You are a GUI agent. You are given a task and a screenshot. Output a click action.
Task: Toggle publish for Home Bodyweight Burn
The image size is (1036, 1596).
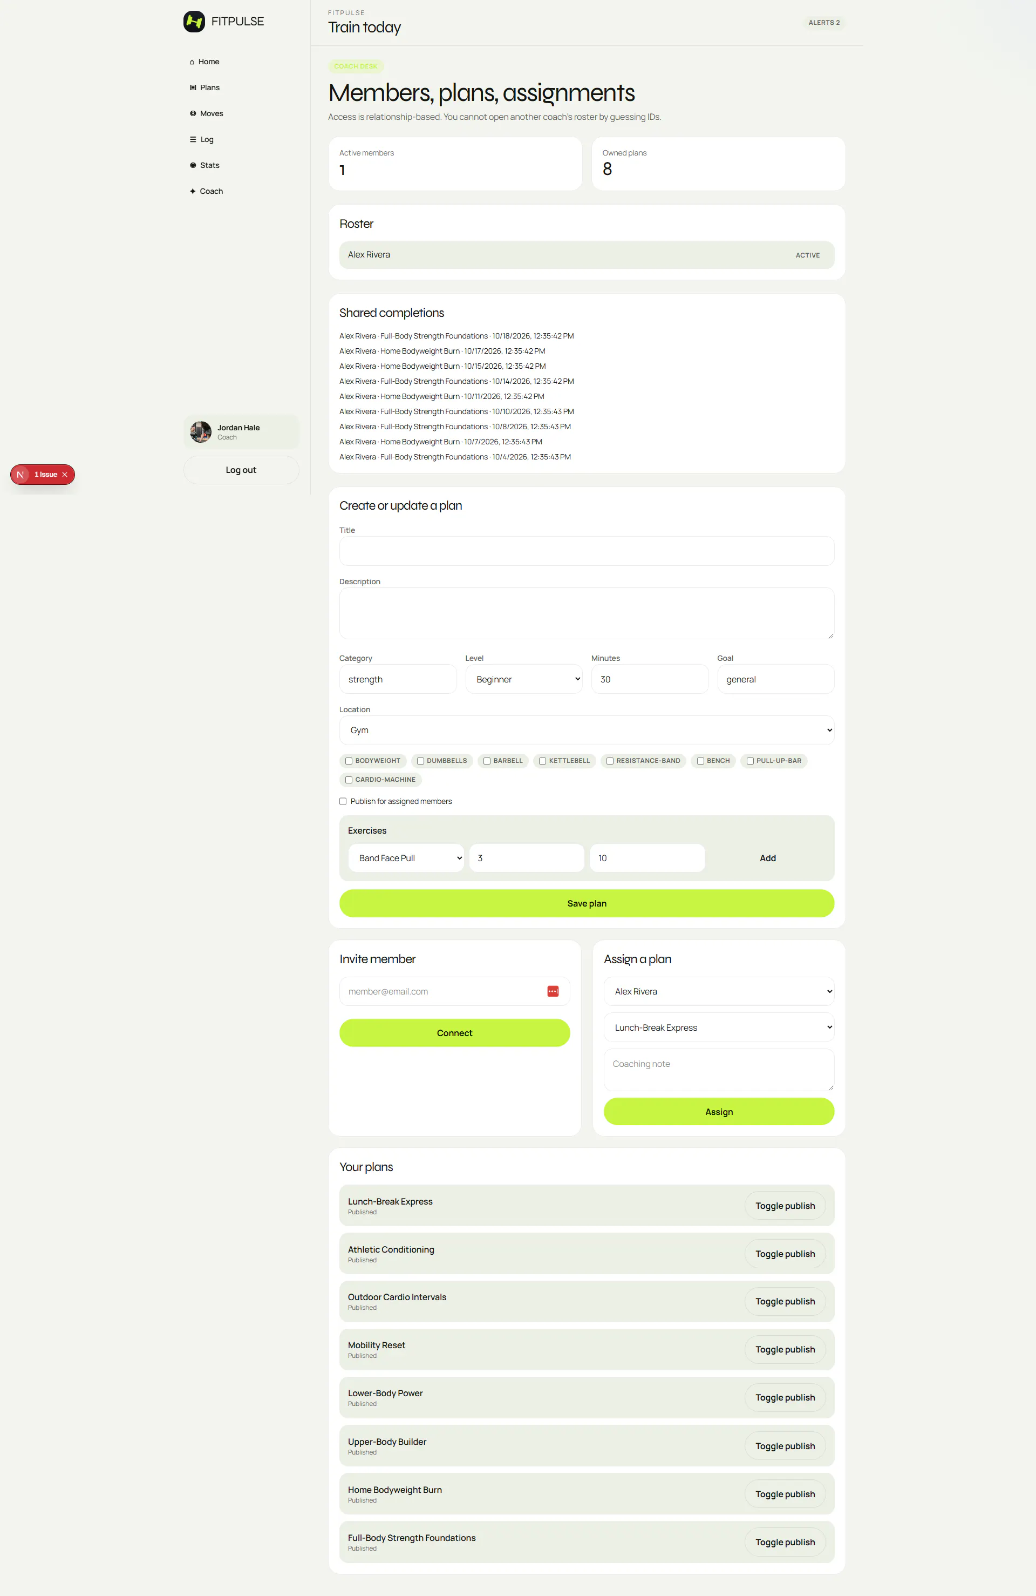pyautogui.click(x=785, y=1494)
